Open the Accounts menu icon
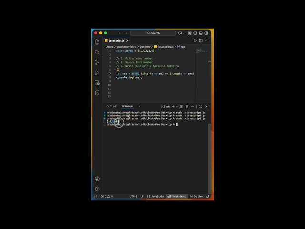The image size is (305, 229). [x=97, y=179]
